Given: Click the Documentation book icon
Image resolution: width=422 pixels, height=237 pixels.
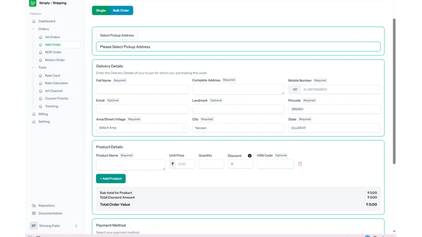Looking at the screenshot, I should click(x=34, y=213).
